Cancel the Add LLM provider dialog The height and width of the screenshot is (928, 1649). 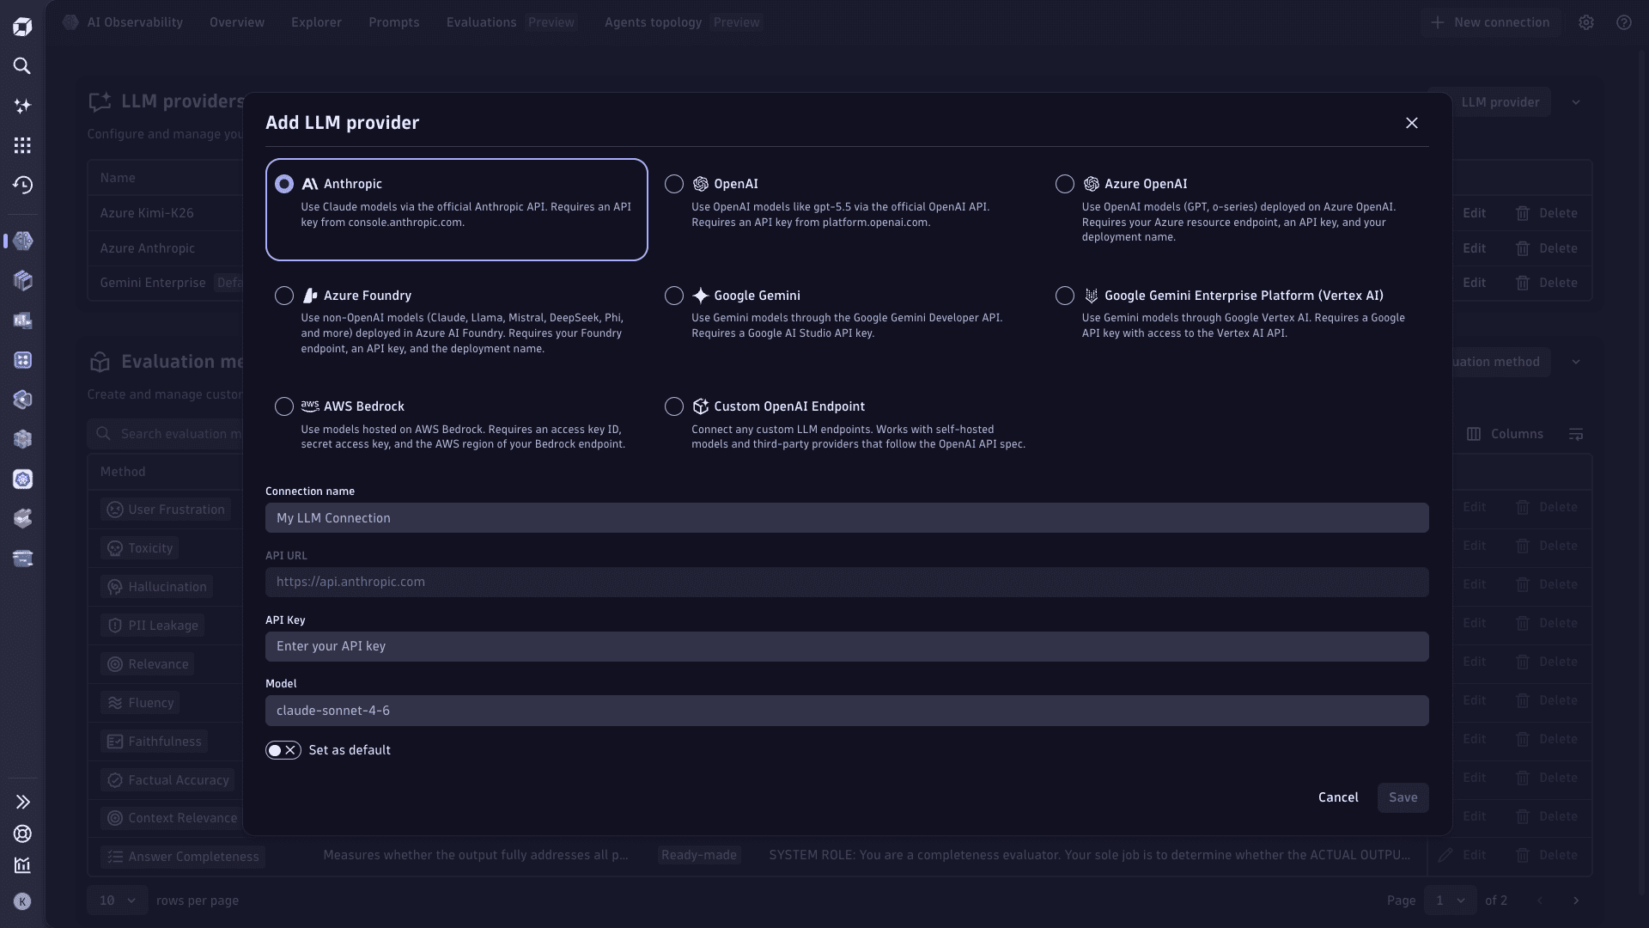pyautogui.click(x=1338, y=797)
